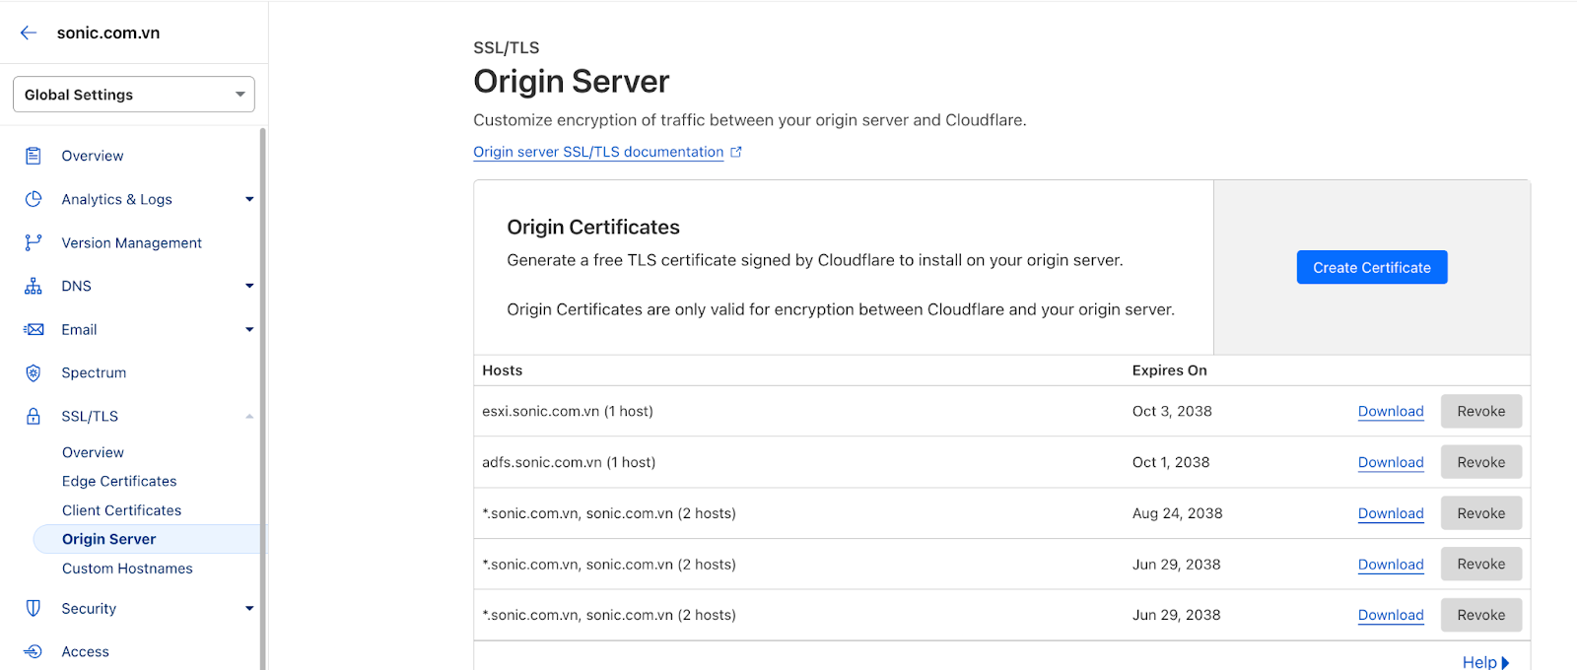Click the Version Management branch icon
1577x670 pixels.
[34, 242]
